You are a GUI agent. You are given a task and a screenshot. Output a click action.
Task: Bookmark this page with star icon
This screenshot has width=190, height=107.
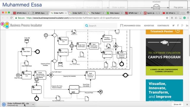pyautogui.click(x=167, y=18)
